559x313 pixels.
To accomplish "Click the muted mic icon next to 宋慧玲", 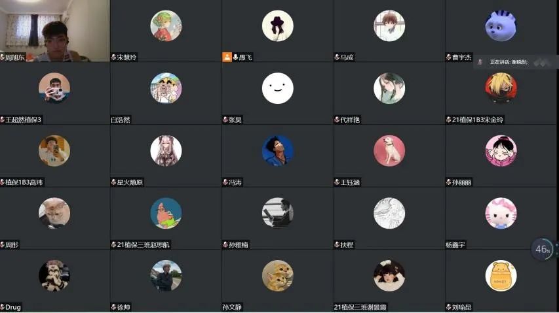I will pyautogui.click(x=114, y=57).
